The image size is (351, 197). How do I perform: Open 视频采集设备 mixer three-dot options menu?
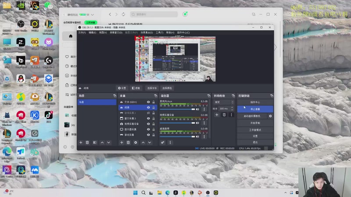pos(204,123)
